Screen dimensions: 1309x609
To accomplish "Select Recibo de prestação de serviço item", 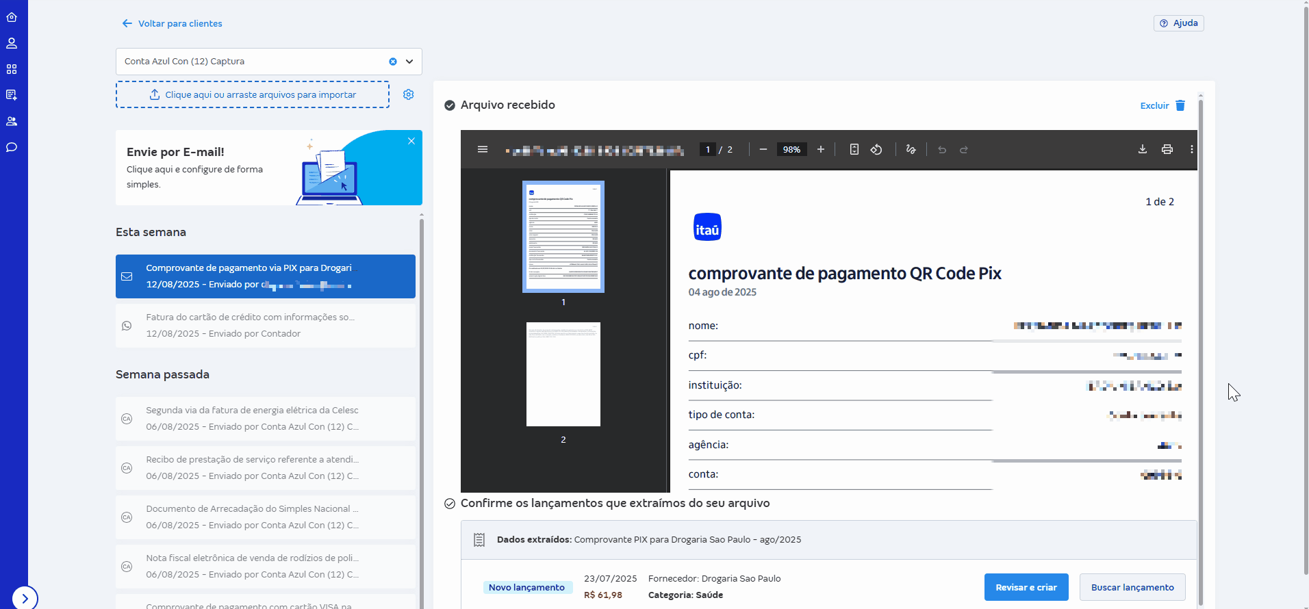I will [x=266, y=468].
